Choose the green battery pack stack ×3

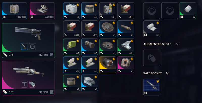(71, 47)
